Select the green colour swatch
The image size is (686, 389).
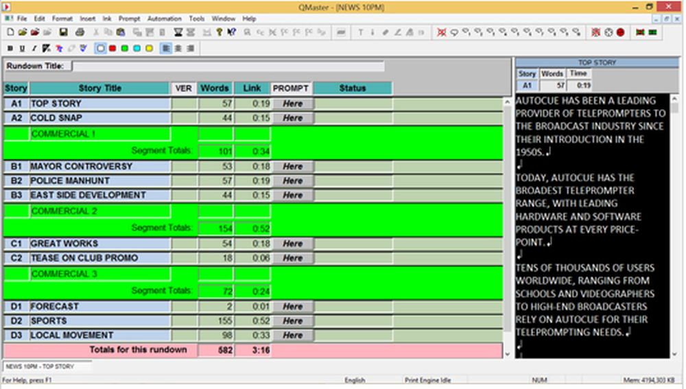pos(125,49)
